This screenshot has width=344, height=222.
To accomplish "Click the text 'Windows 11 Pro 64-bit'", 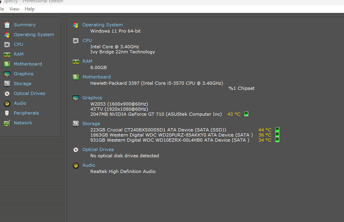I will 115,31.
